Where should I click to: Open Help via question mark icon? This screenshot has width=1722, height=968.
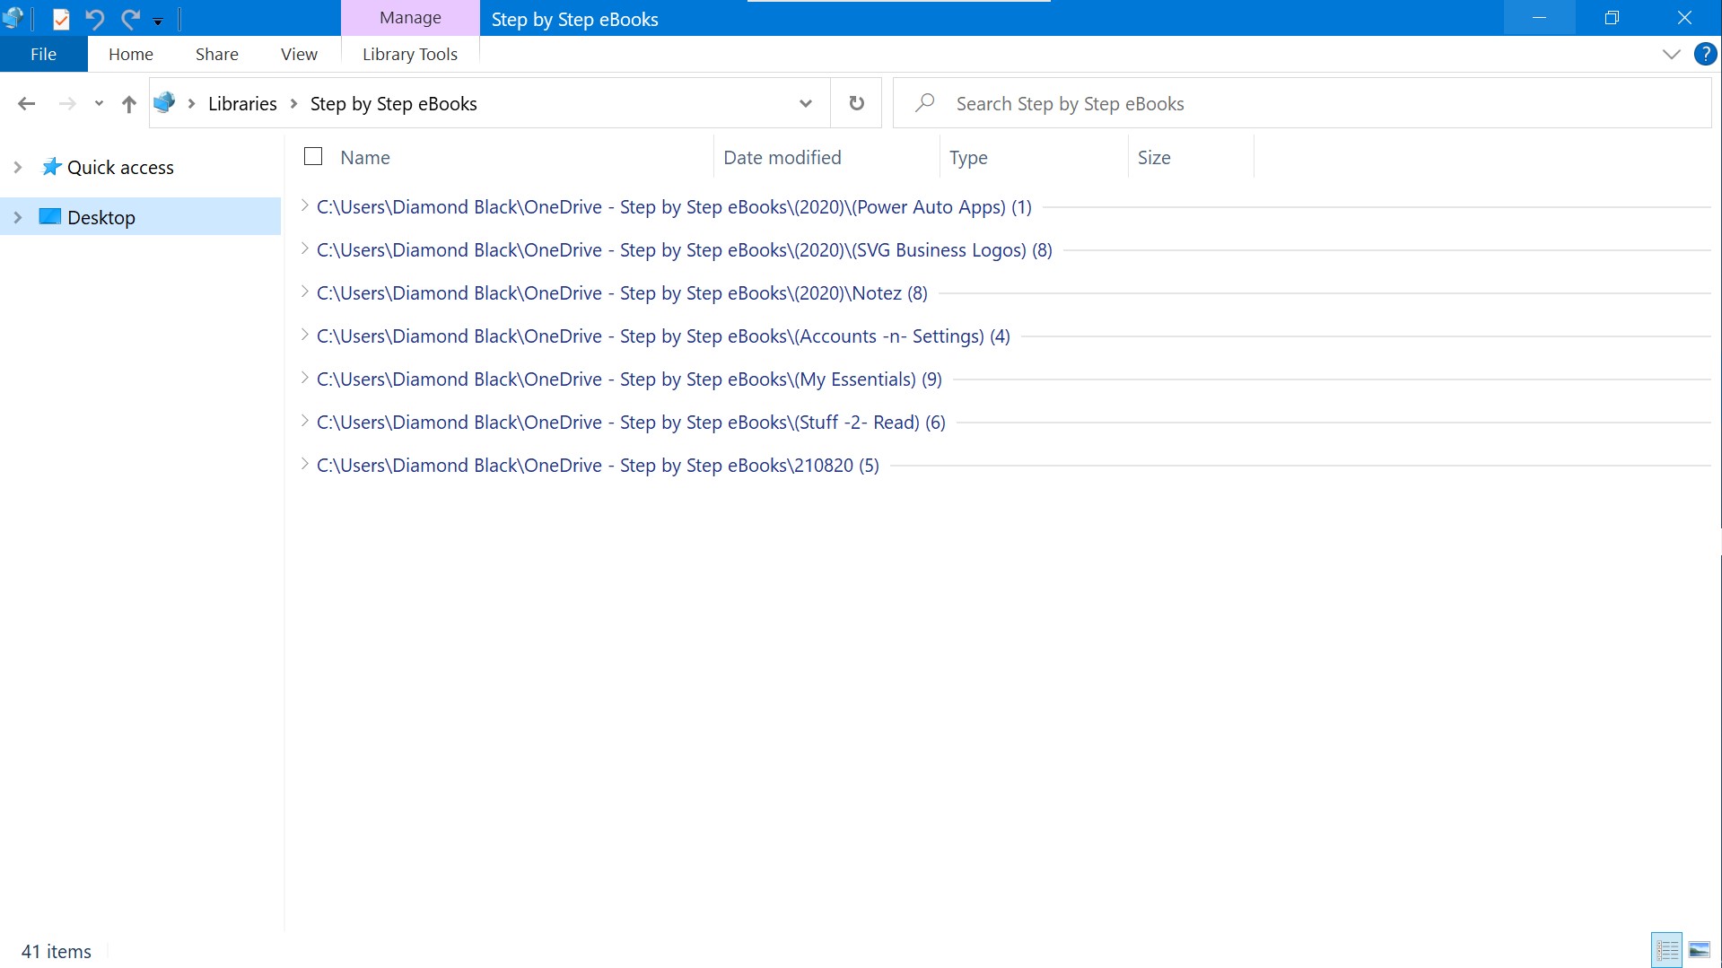pos(1705,54)
